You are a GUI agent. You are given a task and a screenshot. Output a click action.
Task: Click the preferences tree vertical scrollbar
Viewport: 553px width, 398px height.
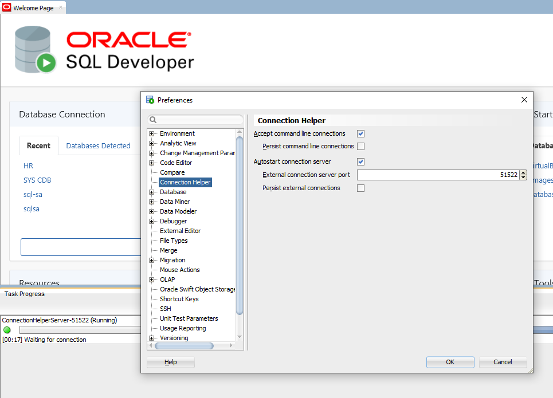[240, 226]
